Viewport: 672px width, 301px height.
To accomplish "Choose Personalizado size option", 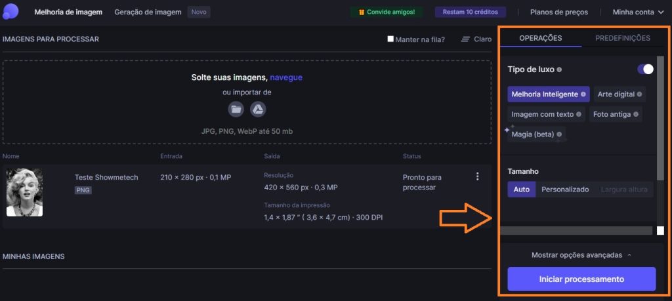I will [x=564, y=190].
